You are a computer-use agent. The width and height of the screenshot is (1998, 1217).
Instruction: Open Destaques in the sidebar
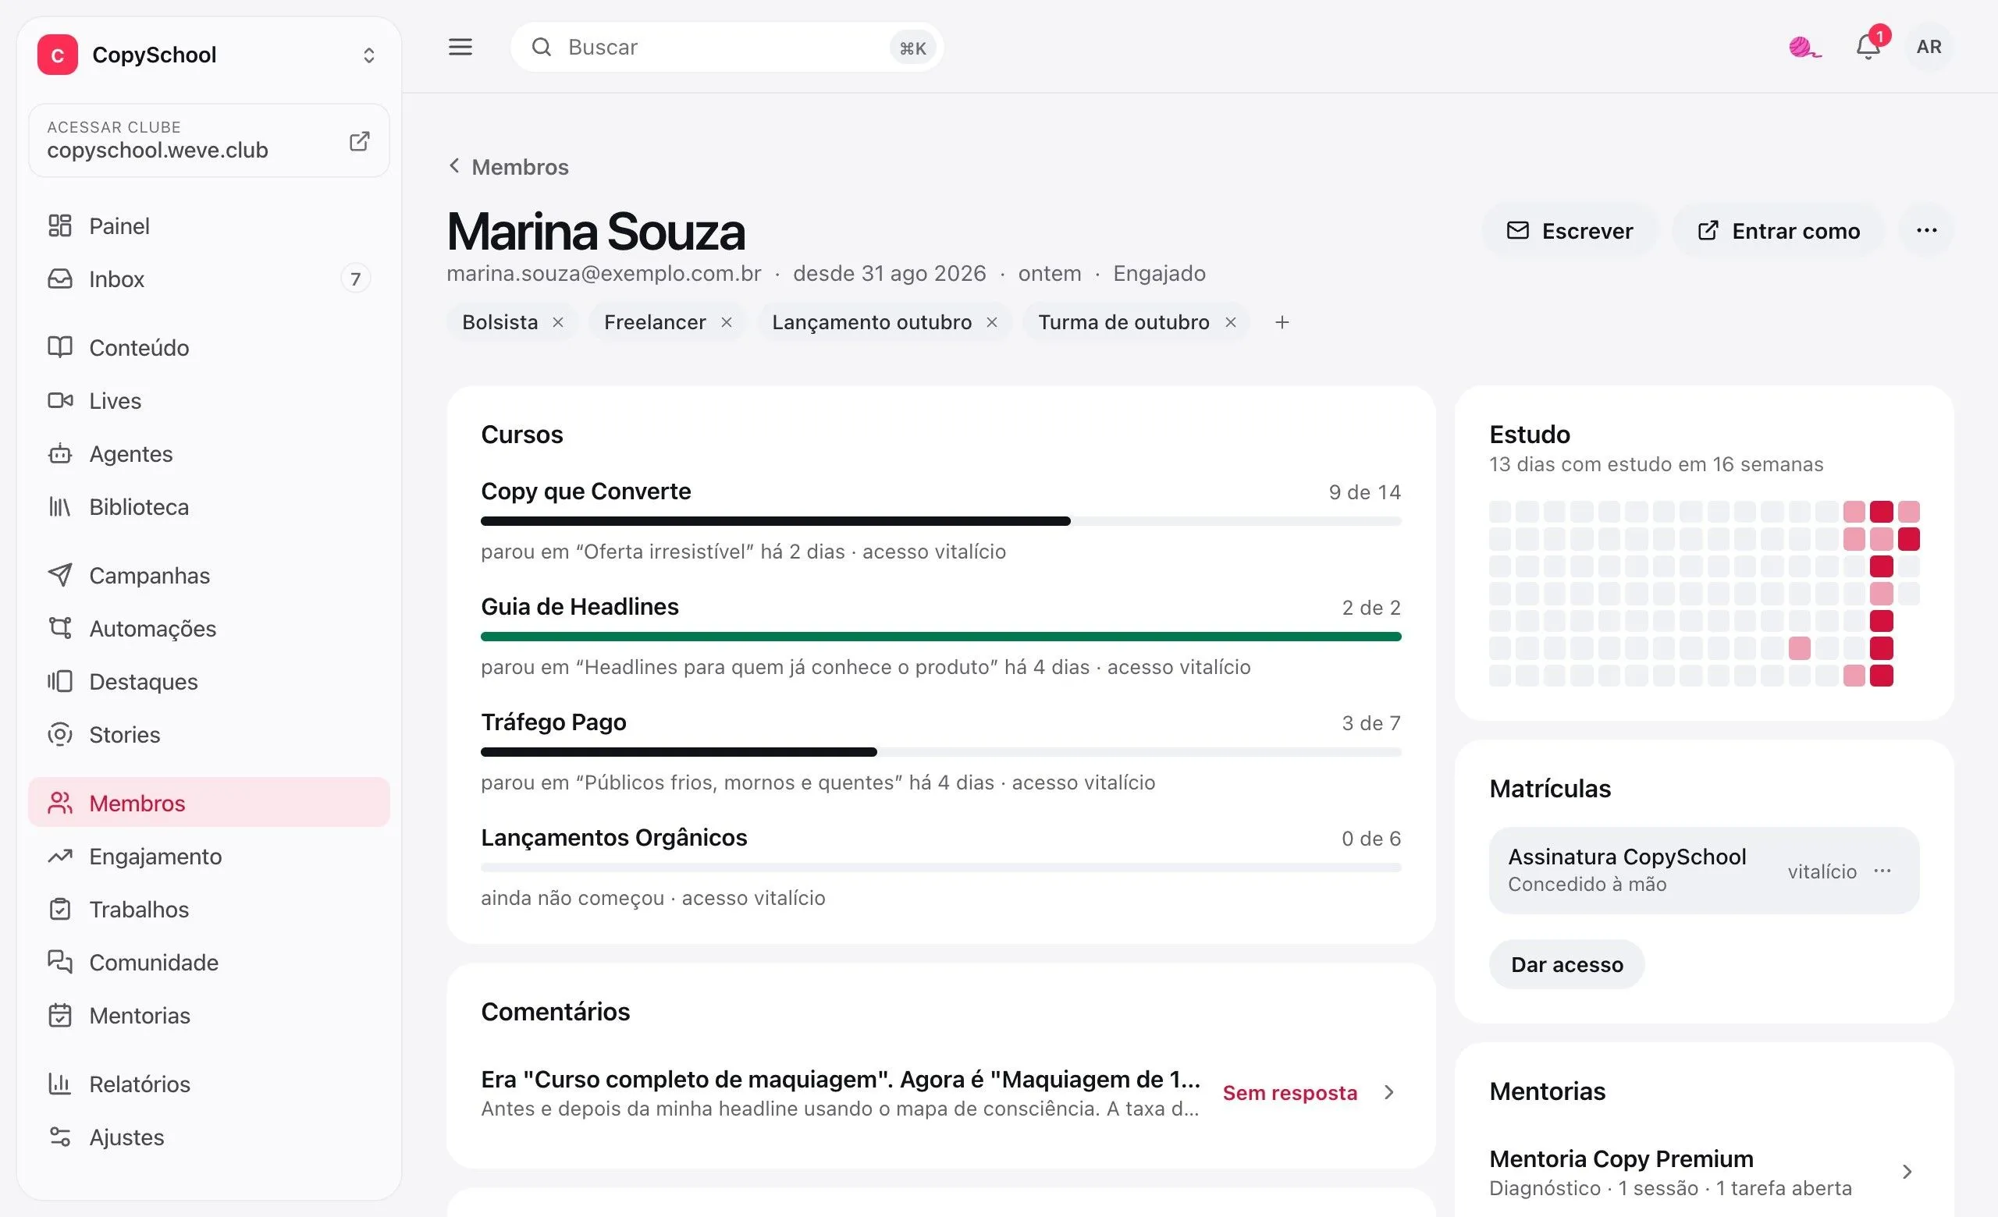[x=208, y=683]
